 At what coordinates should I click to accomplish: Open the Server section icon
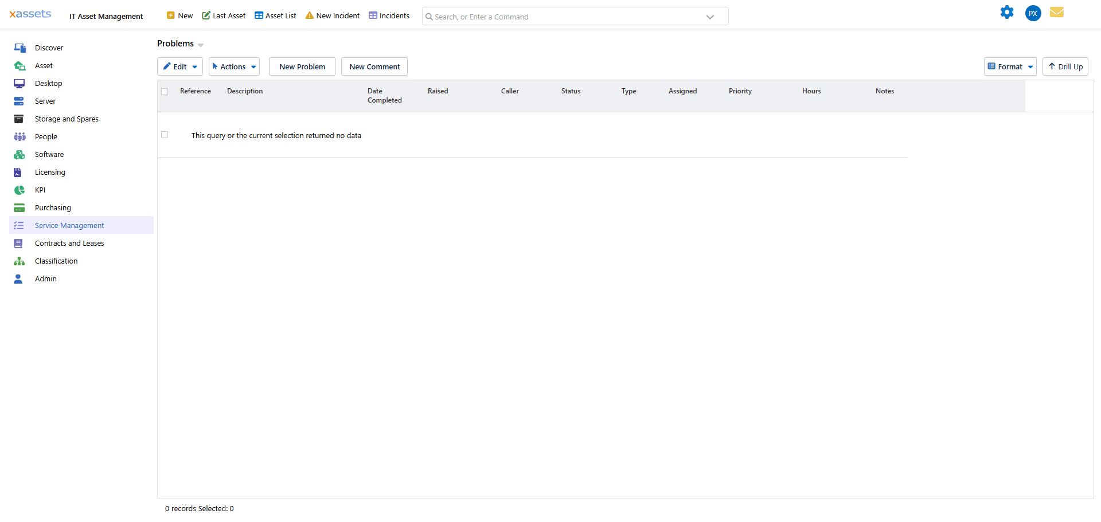coord(20,101)
